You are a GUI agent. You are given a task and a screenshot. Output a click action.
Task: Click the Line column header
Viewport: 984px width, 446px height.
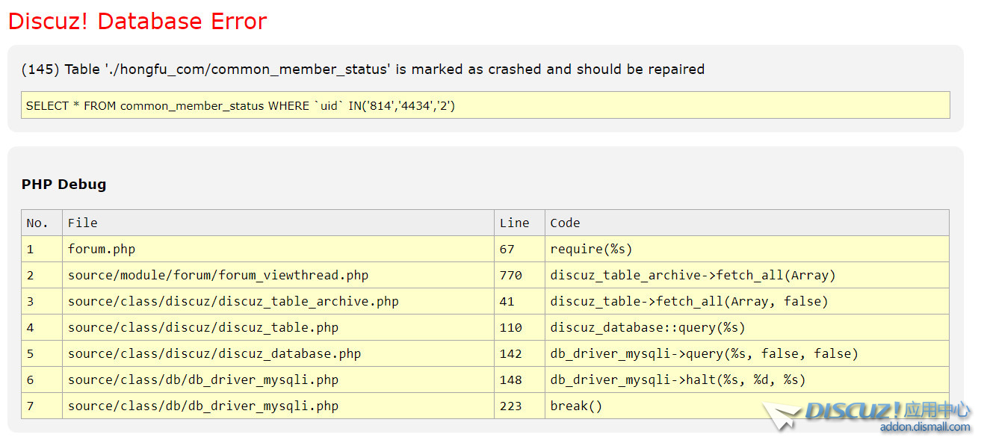coord(514,223)
